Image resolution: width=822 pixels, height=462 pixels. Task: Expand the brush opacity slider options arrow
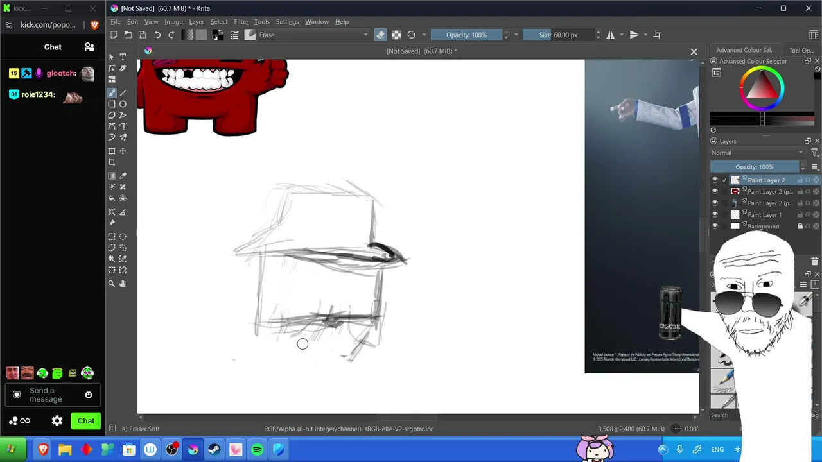pyautogui.click(x=516, y=35)
